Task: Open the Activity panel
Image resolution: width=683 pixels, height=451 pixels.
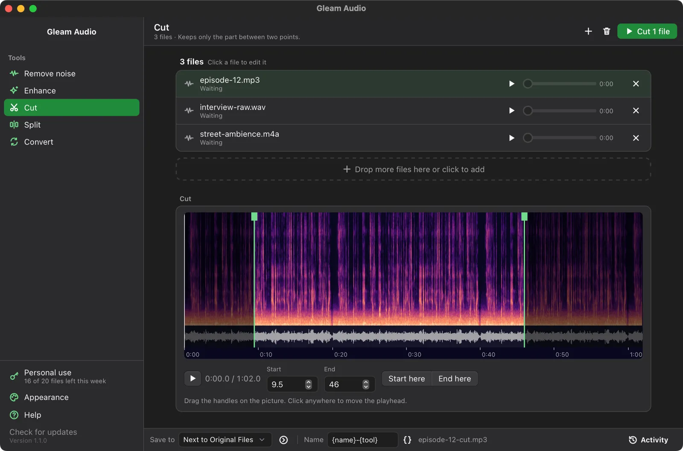Action: [648, 440]
